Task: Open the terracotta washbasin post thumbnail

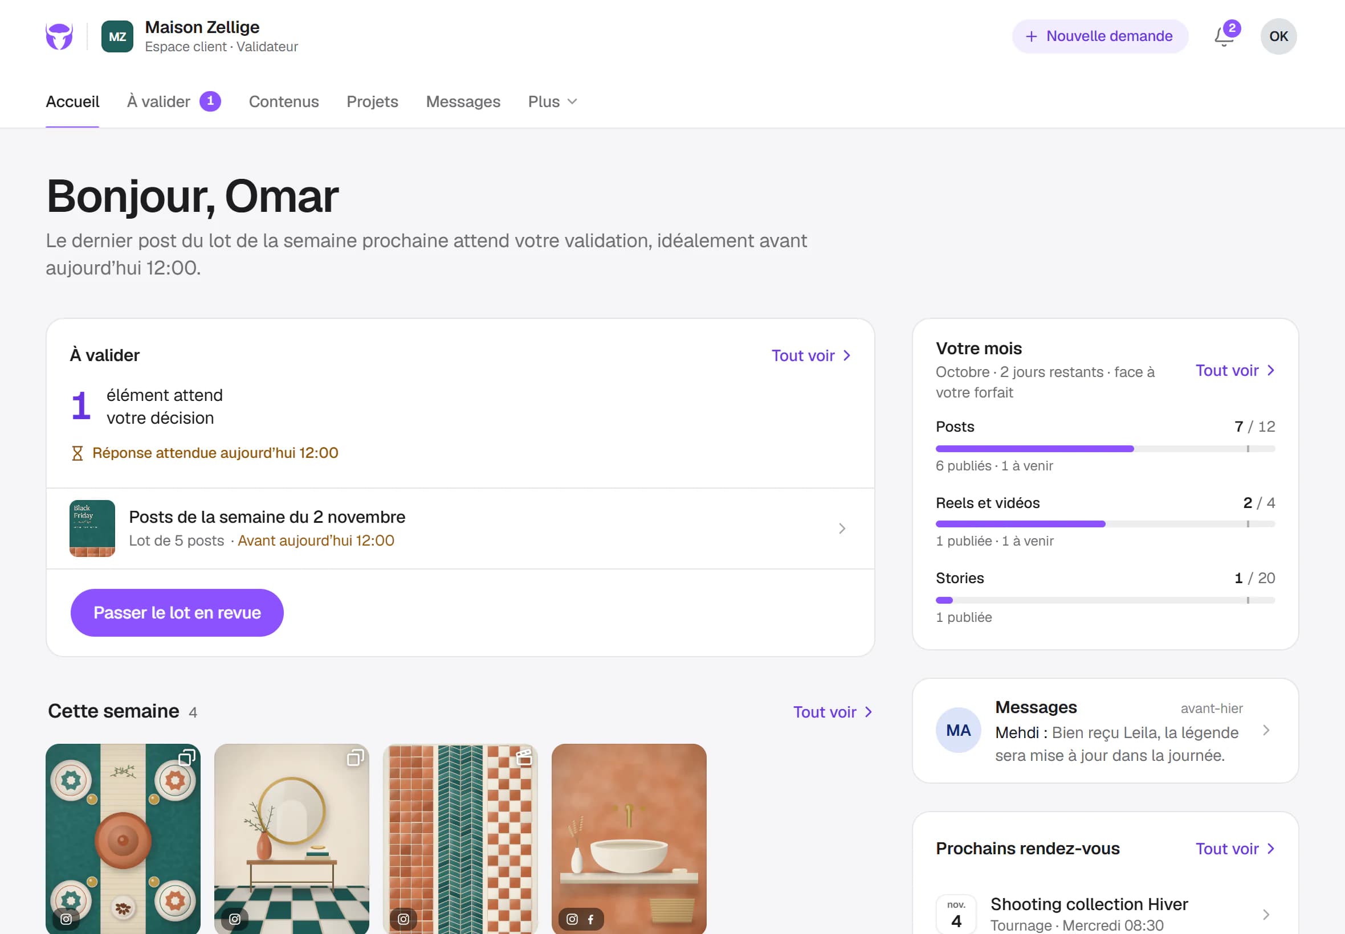Action: tap(629, 839)
